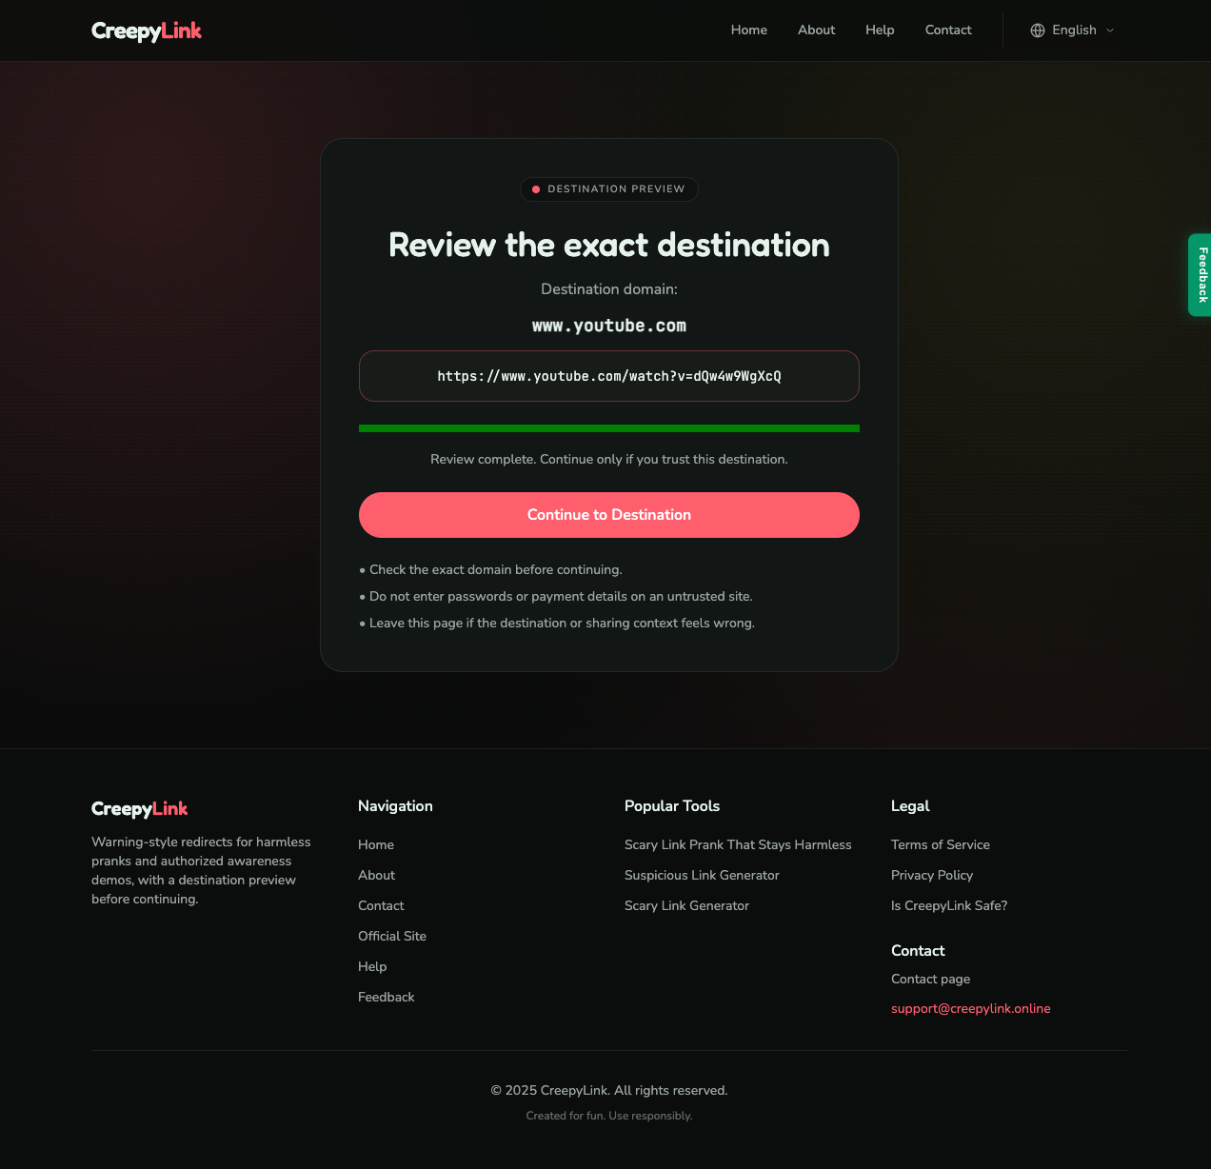Screen dimensions: 1211x1169
Task: Read the Terms of Service
Action: (941, 845)
